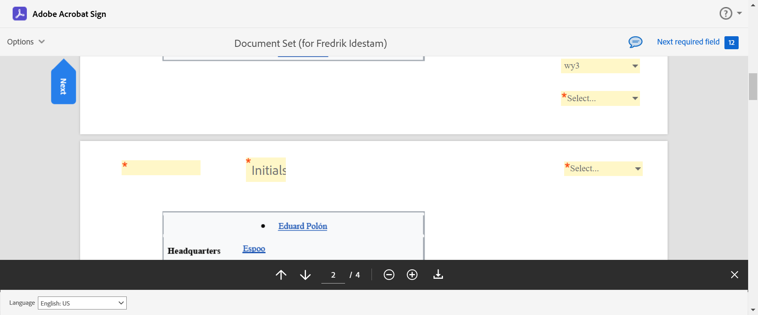Open the comment message bubble icon

pyautogui.click(x=635, y=42)
